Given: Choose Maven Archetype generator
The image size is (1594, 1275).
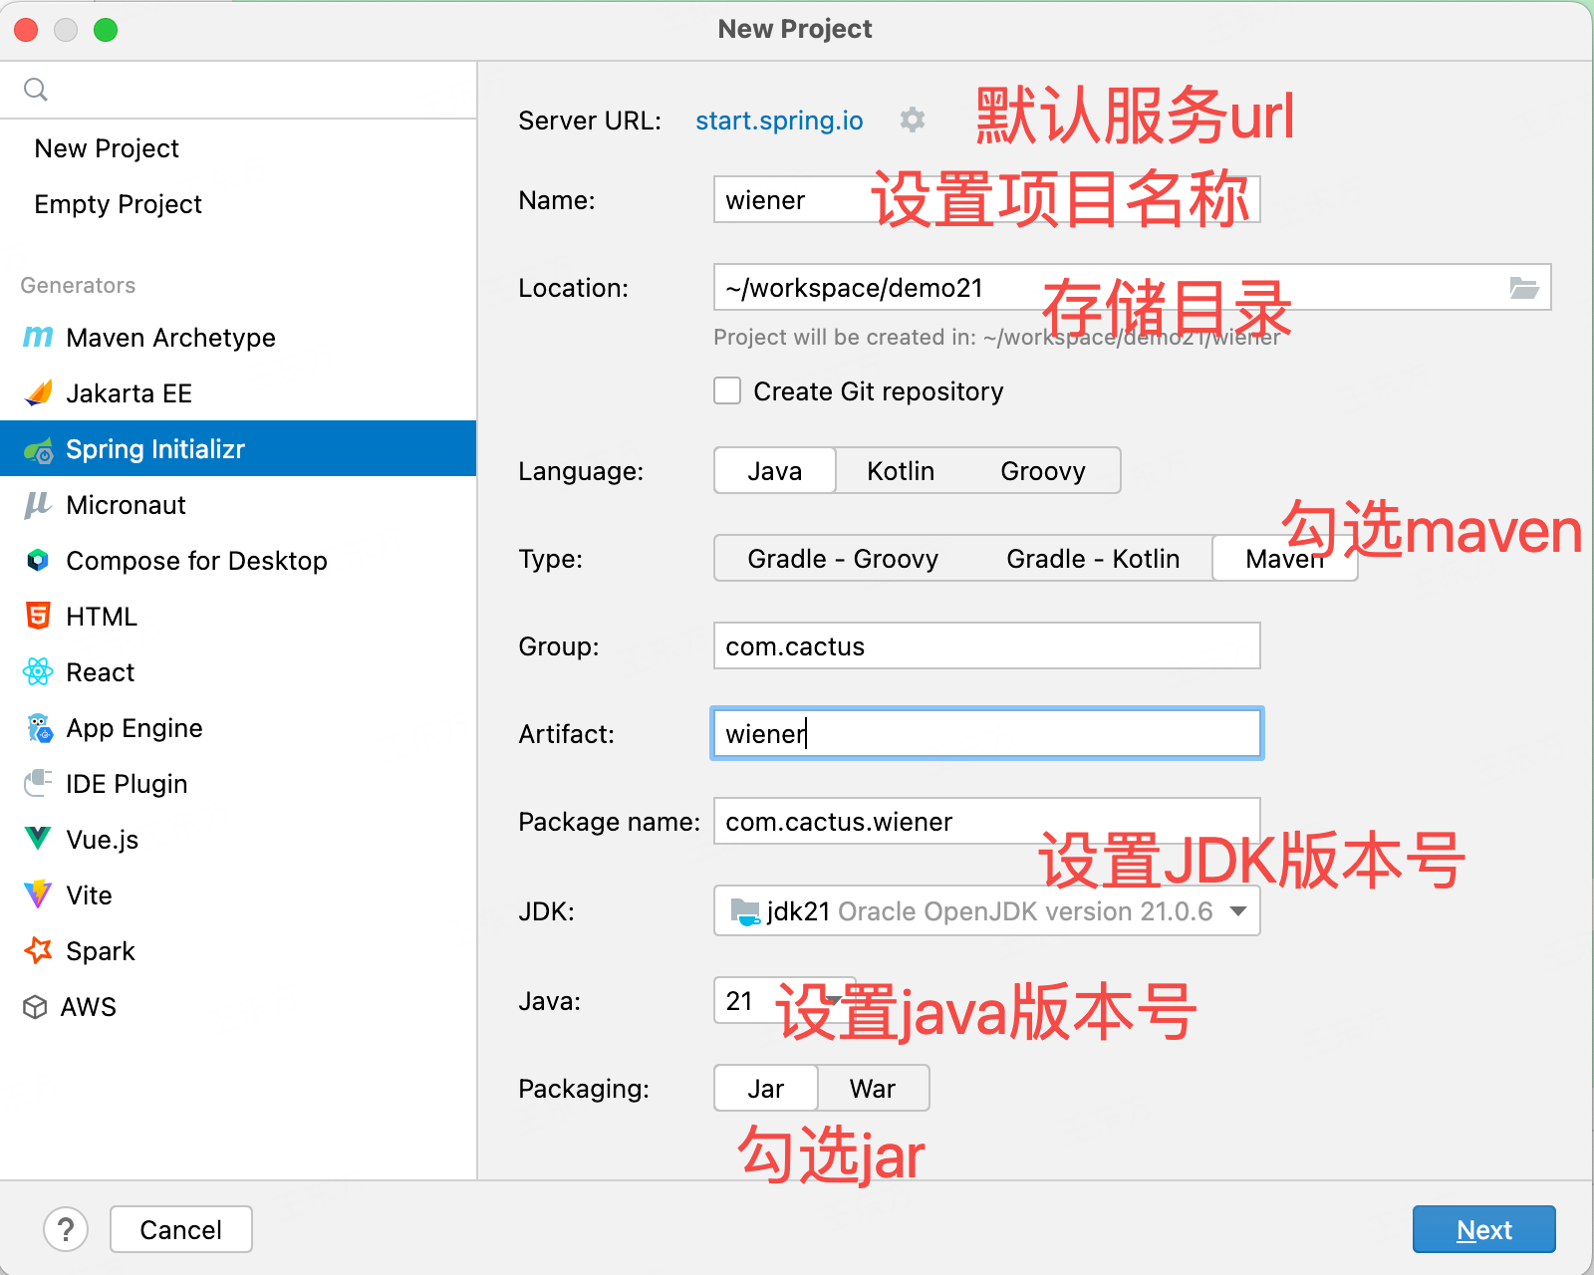Looking at the screenshot, I should [239, 338].
